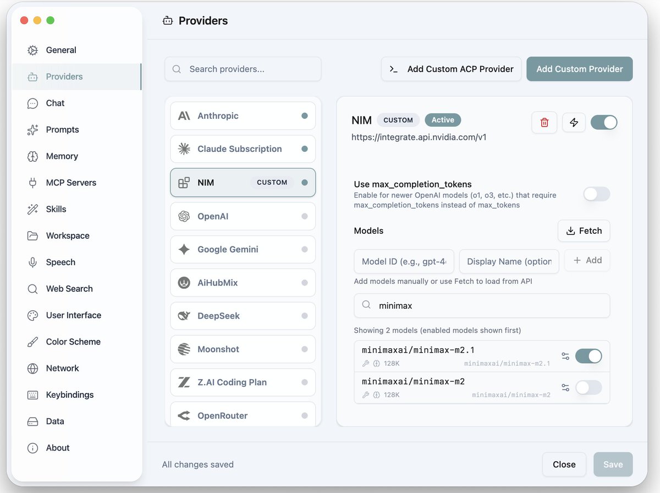The width and height of the screenshot is (660, 493).
Task: Click Add Custom Provider button
Action: (x=580, y=69)
